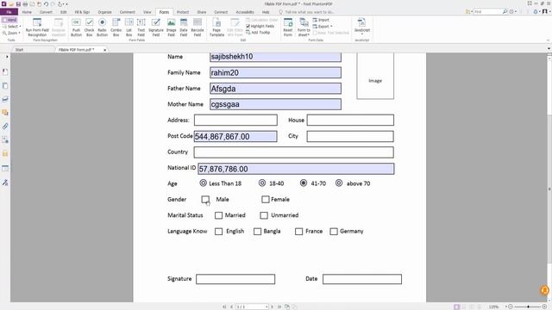Close the Fillable PDF Form.pdf tab
This screenshot has height=310, width=552.
[104, 50]
